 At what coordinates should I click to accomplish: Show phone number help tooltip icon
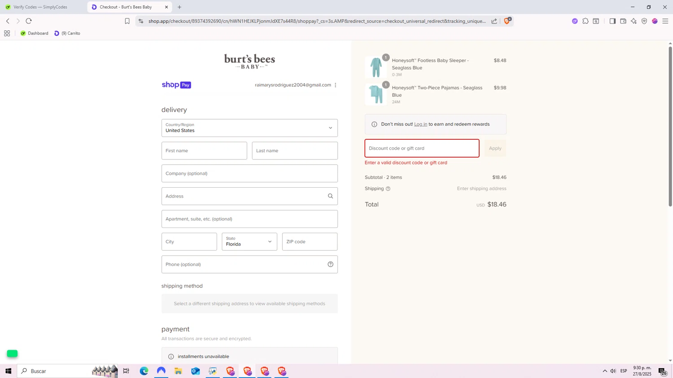point(331,264)
